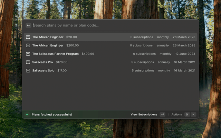Click calendar icon beside Sailscasts Pro

(x=28, y=62)
